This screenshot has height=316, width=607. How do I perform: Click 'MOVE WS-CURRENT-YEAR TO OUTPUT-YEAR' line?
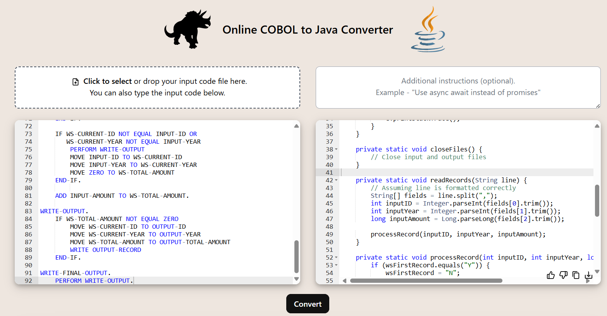click(x=135, y=234)
